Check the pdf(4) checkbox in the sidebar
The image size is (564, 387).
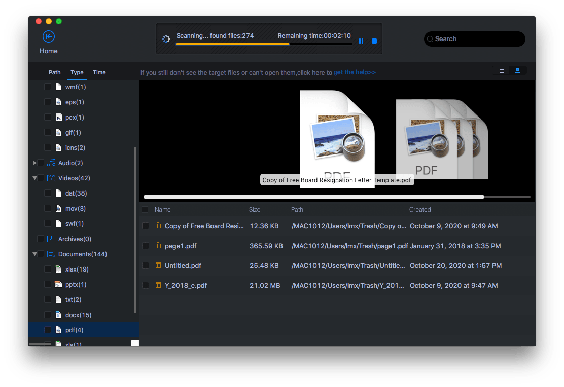coord(48,330)
